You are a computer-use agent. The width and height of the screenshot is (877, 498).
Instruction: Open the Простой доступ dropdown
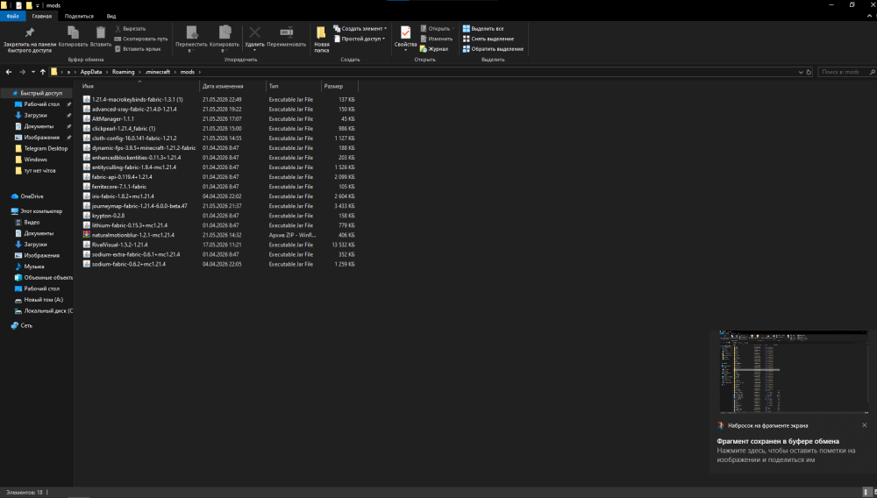pos(360,39)
